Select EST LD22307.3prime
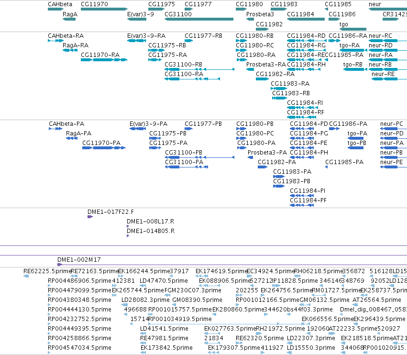The height and width of the screenshot is (355, 407). [289, 343]
